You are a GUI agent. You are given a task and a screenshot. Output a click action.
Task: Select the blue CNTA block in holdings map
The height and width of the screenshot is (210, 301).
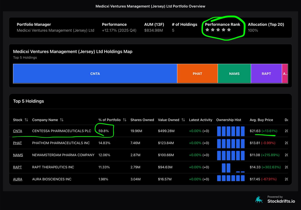[95, 74]
